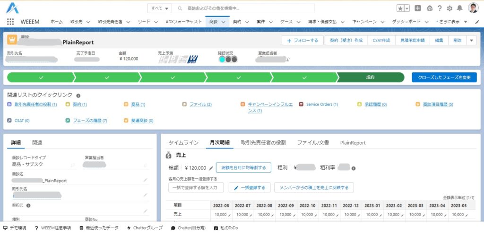Click the 売上予測 forecast rank image
The height and width of the screenshot is (233, 484).
click(178, 59)
